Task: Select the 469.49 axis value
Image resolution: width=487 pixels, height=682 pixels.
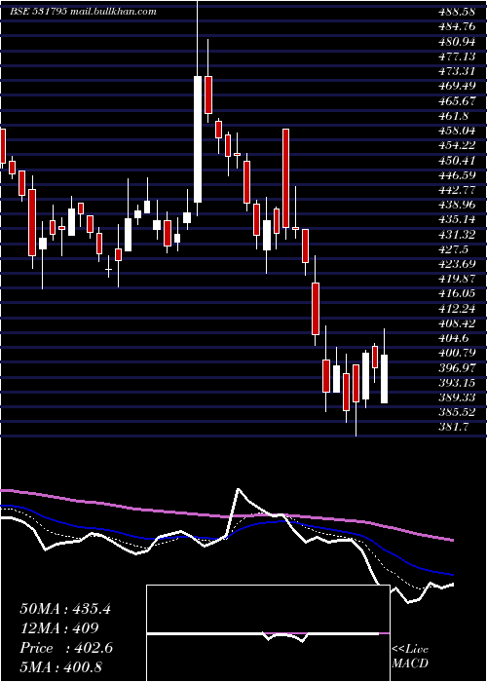Action: click(x=457, y=86)
